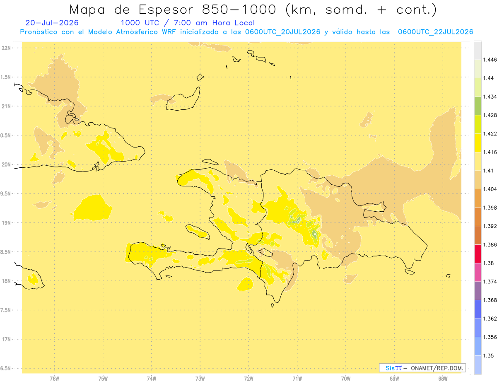Click the '8.5N' latitude label

[6, 252]
